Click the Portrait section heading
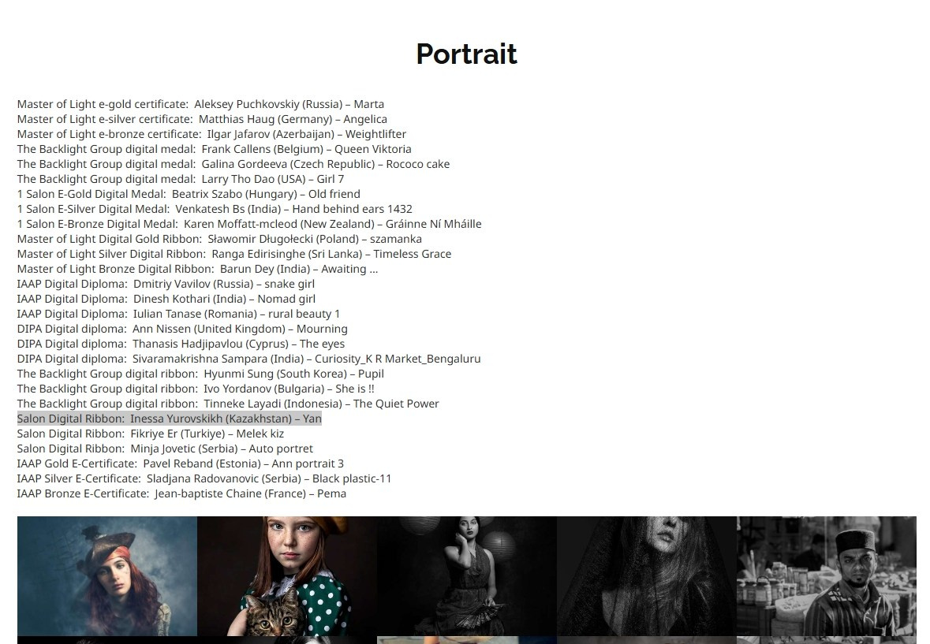The height and width of the screenshot is (644, 930). tap(466, 54)
